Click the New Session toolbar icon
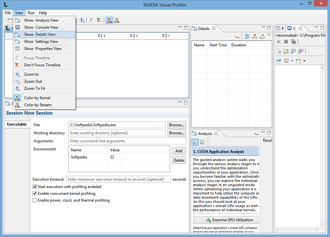Screen dimensions: 330x237 click(10, 20)
